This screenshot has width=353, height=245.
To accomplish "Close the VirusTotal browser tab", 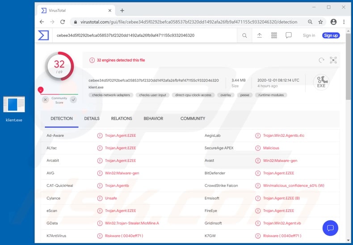I will (110, 11).
